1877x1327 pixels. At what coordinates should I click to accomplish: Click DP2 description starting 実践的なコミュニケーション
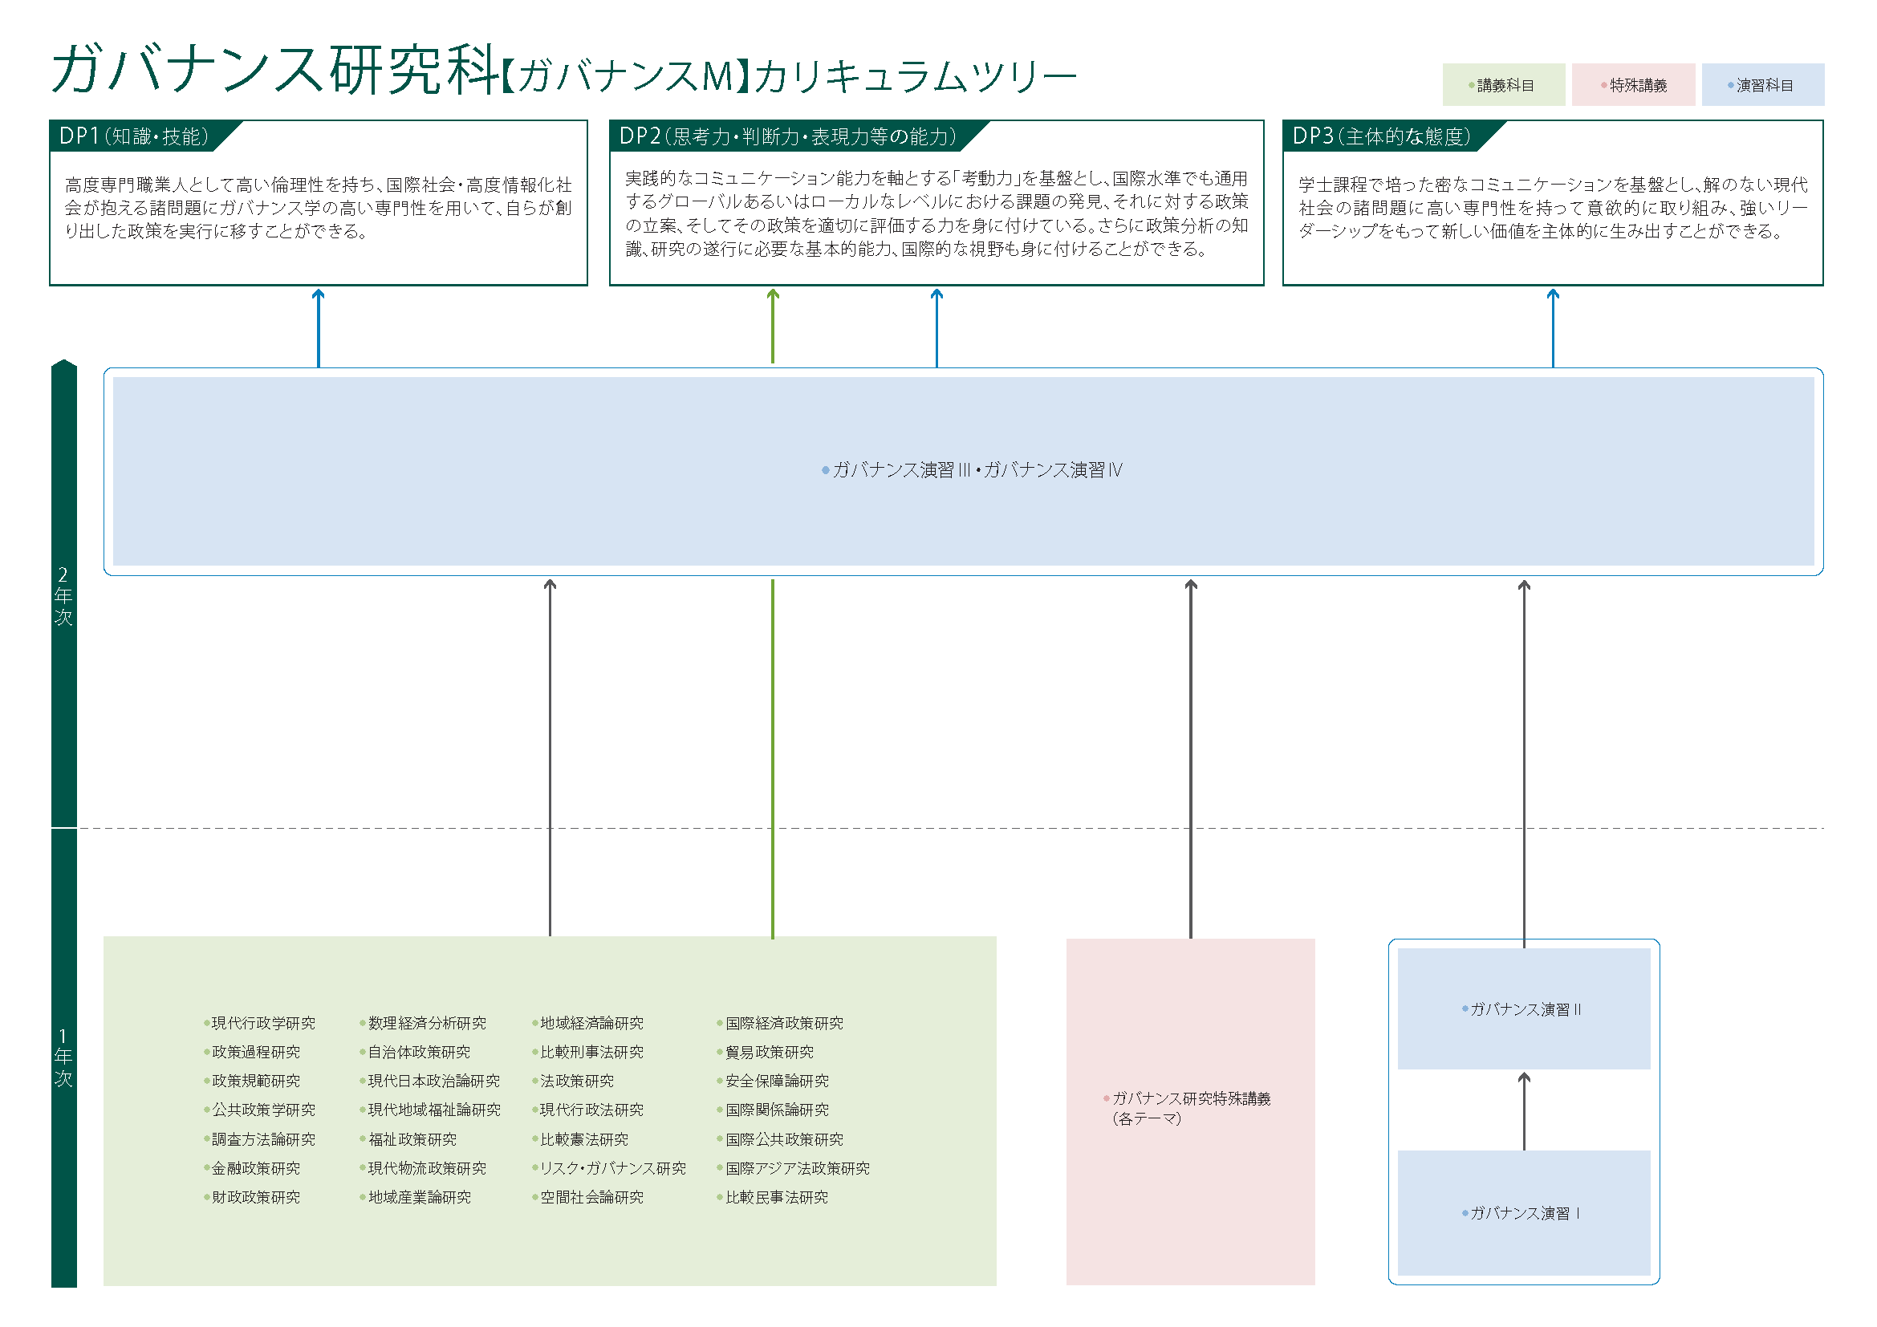(936, 213)
